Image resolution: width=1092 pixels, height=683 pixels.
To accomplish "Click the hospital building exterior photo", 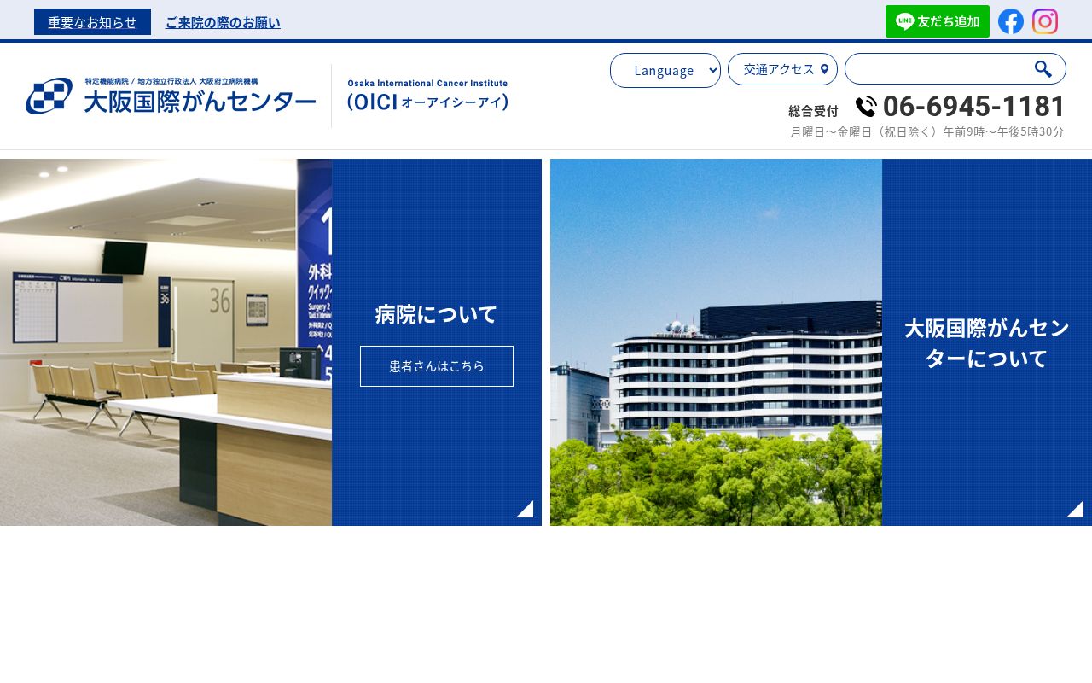I will click(716, 342).
